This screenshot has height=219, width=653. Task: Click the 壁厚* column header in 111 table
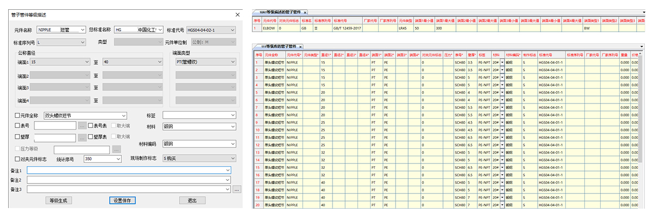471,55
